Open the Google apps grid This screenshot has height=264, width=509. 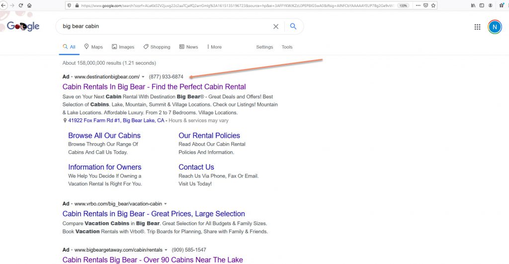pos(477,27)
